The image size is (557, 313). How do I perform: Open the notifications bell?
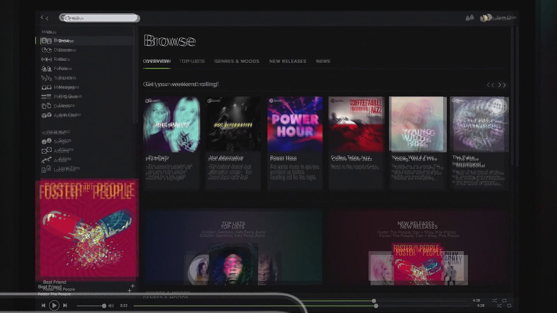469,18
